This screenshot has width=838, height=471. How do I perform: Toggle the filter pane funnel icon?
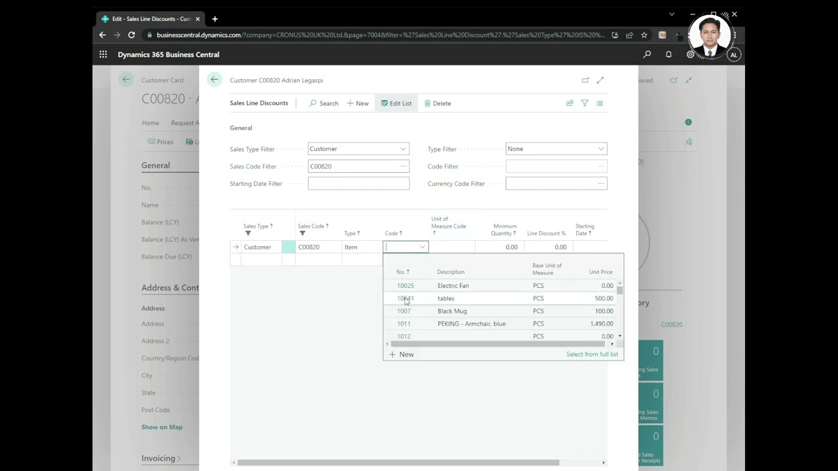coord(585,103)
